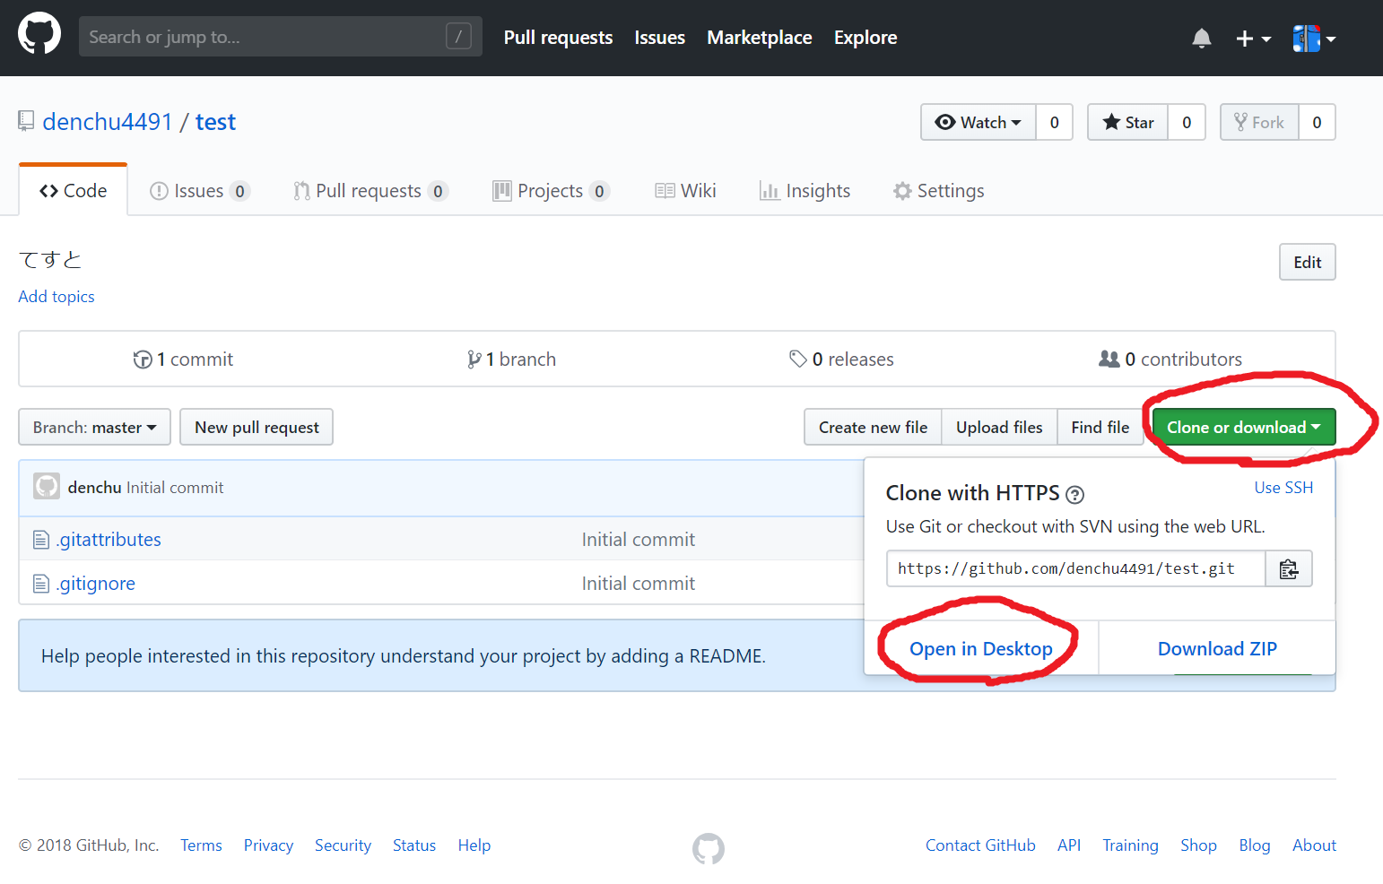The width and height of the screenshot is (1383, 884).
Task: Switch to the Projects tab
Action: pos(552,191)
